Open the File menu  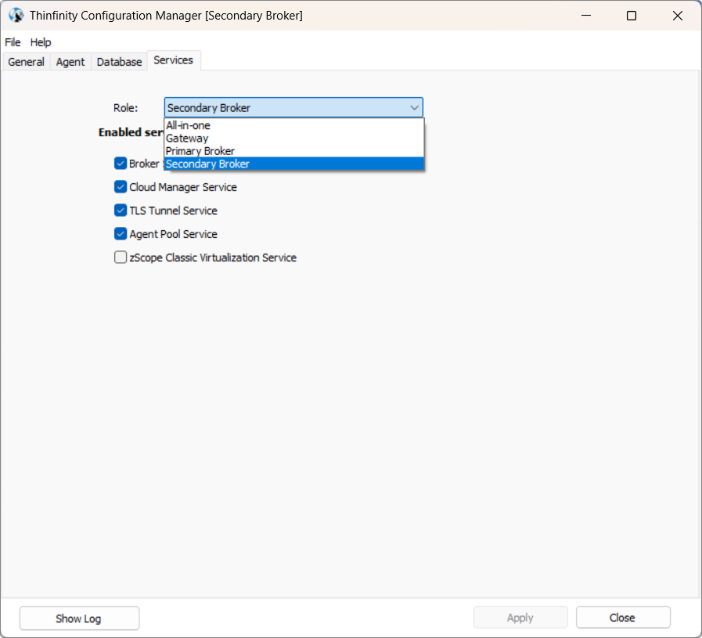13,42
